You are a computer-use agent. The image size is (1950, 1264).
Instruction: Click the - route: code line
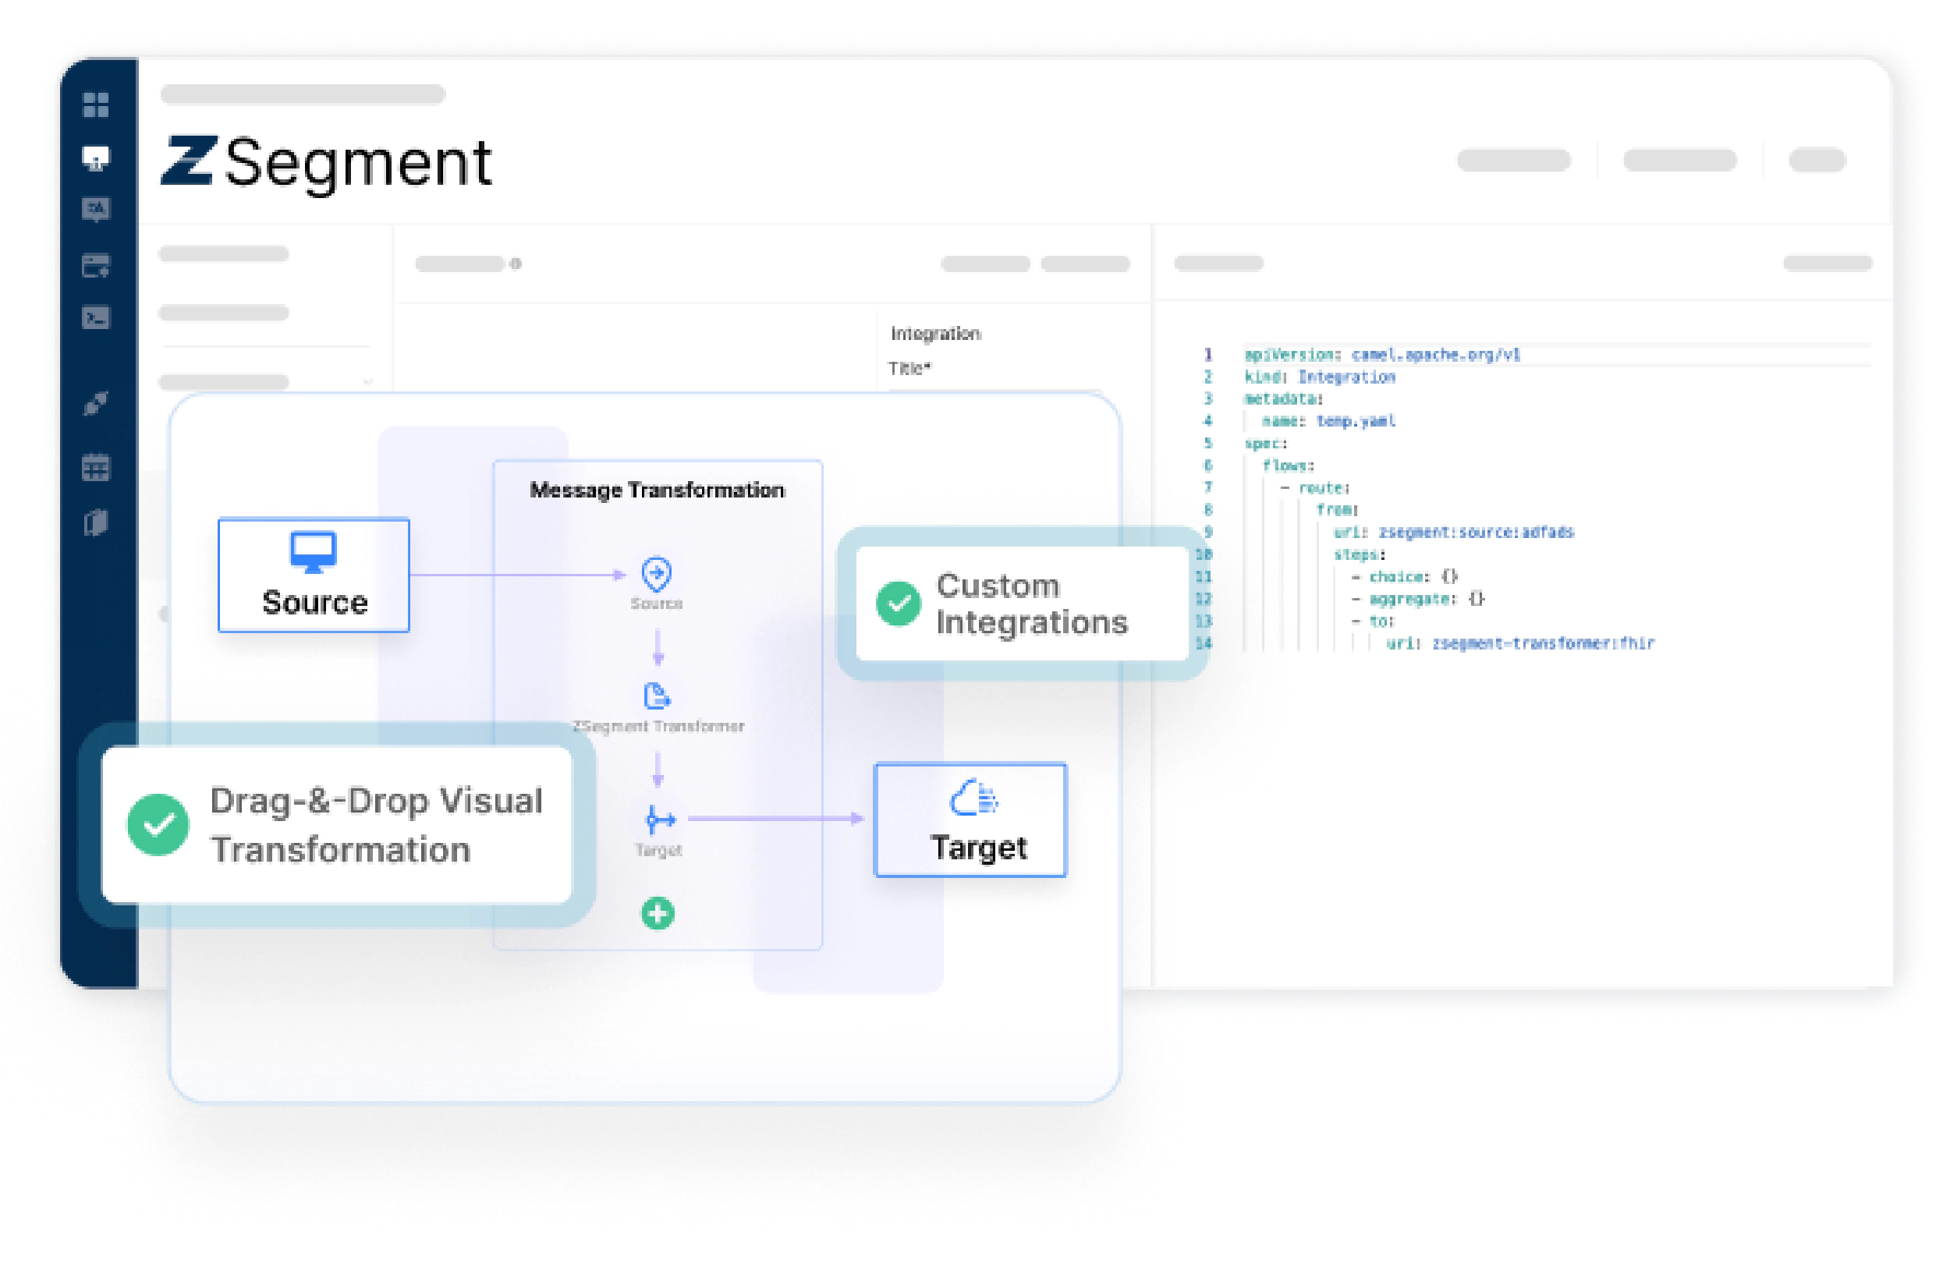coord(1315,488)
